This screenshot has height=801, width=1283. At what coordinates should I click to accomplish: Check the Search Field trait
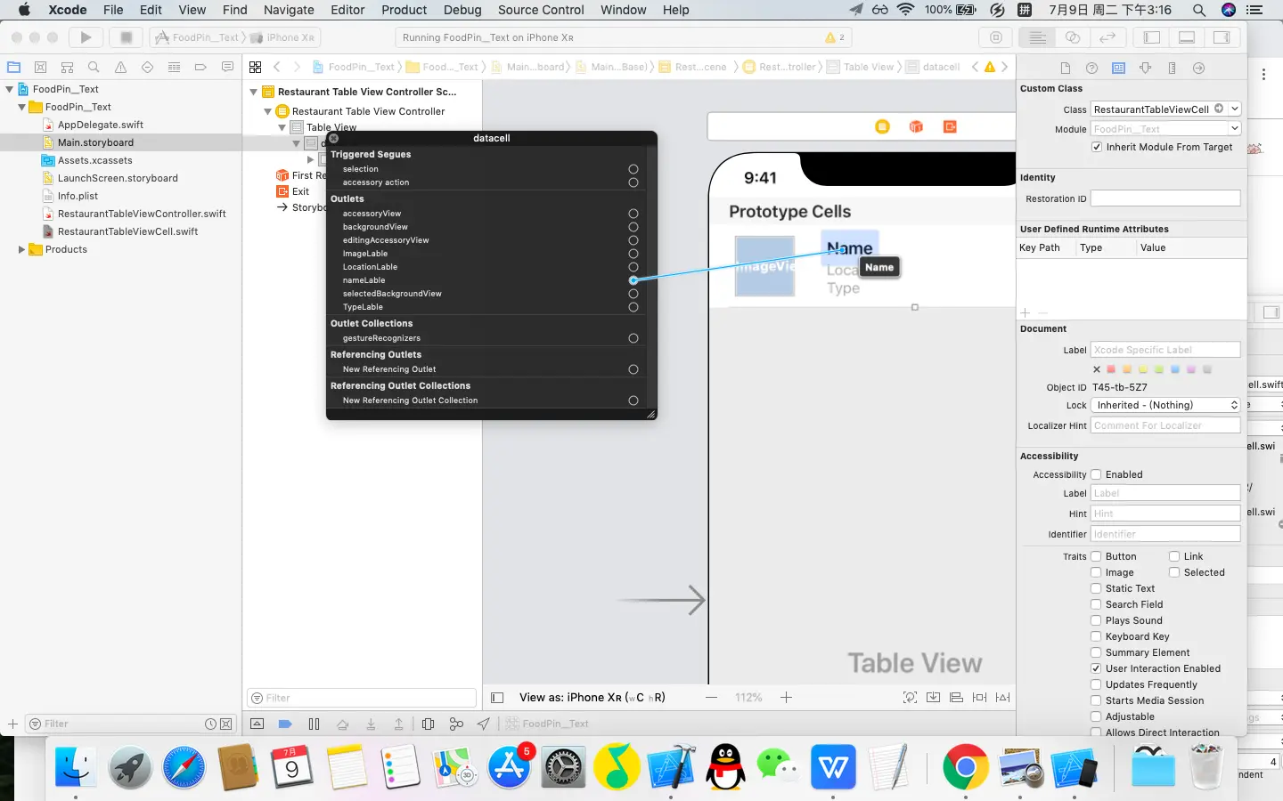1097,604
